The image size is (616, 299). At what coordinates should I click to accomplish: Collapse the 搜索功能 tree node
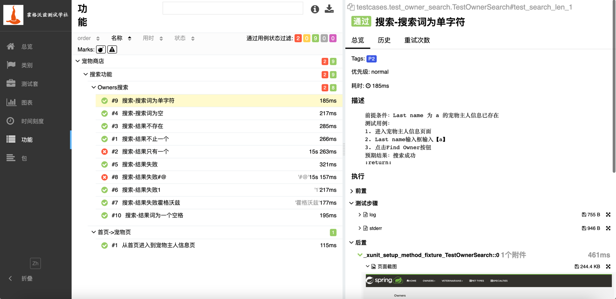coord(86,74)
